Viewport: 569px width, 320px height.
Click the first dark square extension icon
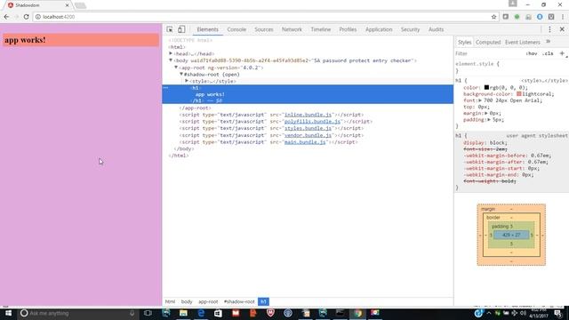coord(506,17)
